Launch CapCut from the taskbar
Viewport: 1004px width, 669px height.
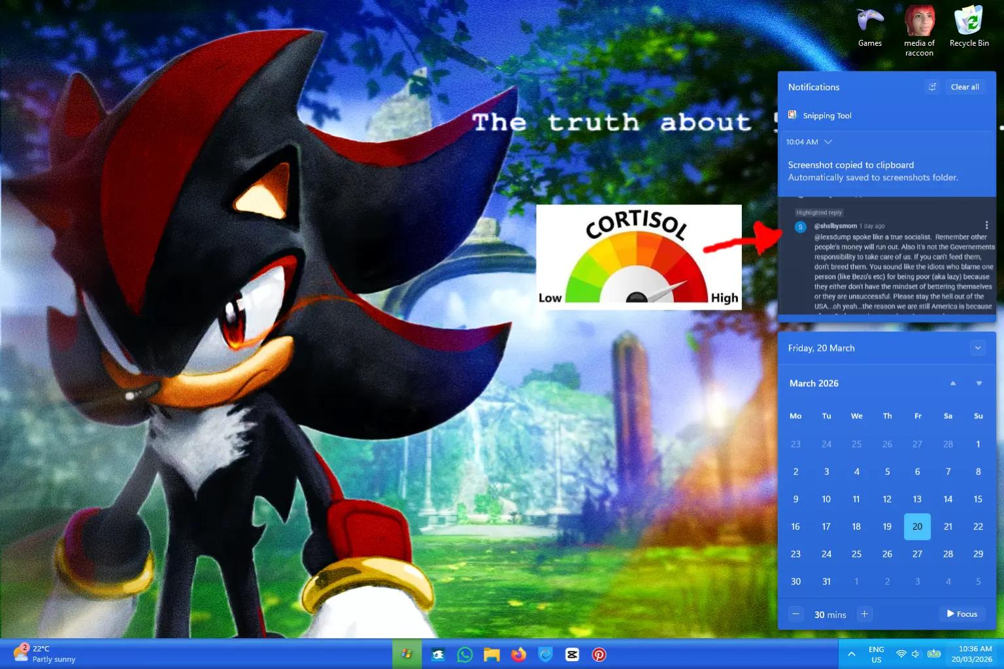point(572,654)
